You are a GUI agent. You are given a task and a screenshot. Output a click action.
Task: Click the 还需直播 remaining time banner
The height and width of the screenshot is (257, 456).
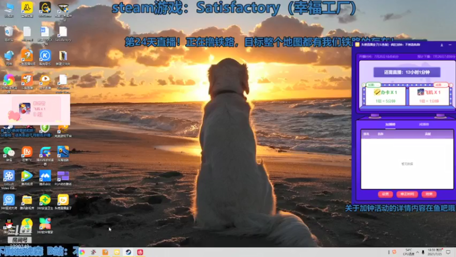click(x=407, y=73)
